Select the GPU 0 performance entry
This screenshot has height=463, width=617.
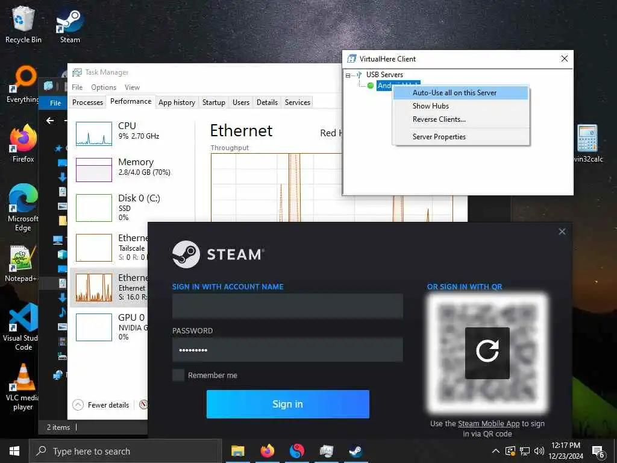pos(110,327)
